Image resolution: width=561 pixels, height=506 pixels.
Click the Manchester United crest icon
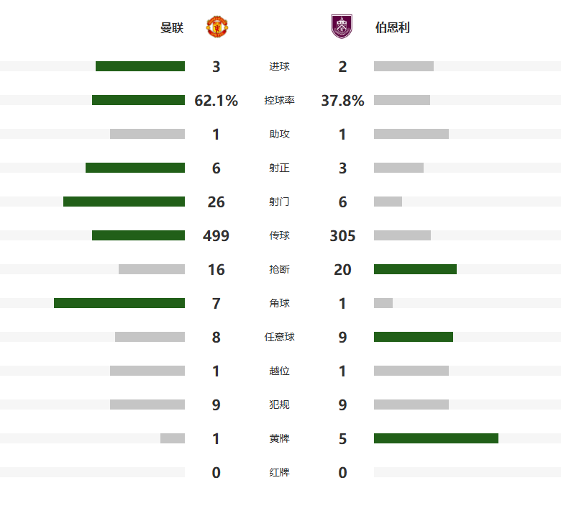tap(217, 27)
